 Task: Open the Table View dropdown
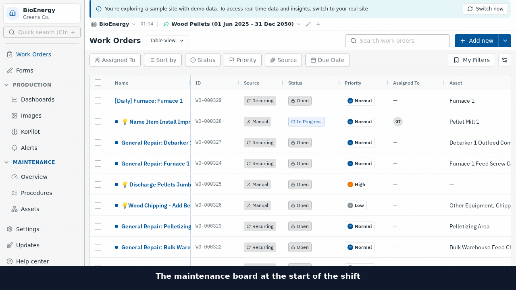click(x=167, y=41)
